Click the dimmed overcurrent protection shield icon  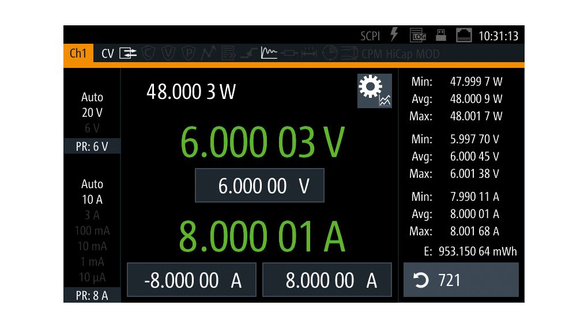pyautogui.click(x=149, y=54)
